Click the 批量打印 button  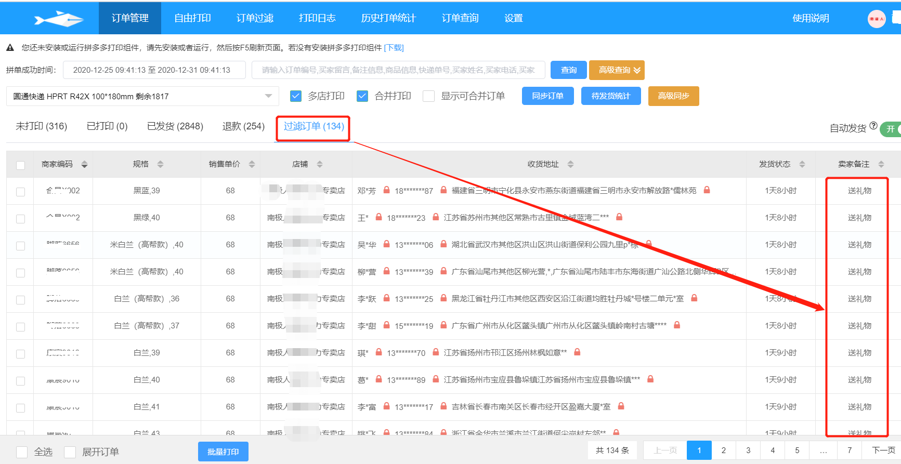point(223,452)
